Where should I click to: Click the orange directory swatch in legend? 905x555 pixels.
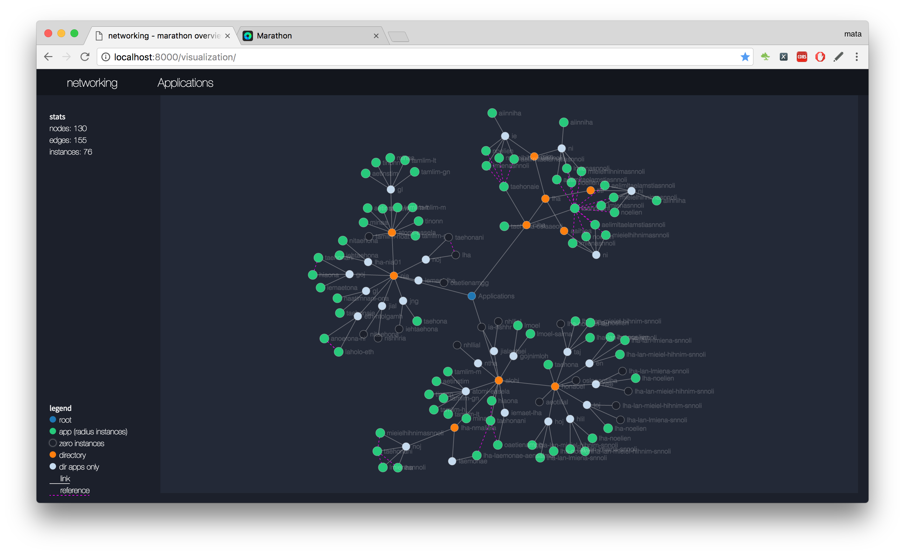pyautogui.click(x=53, y=455)
